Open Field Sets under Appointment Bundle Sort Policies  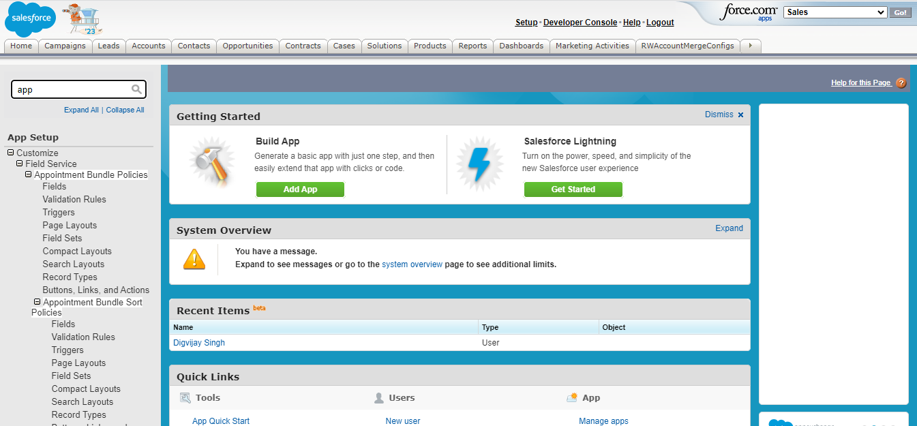(x=71, y=376)
